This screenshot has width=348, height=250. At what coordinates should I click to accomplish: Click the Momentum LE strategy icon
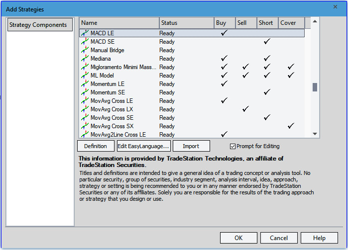point(85,83)
